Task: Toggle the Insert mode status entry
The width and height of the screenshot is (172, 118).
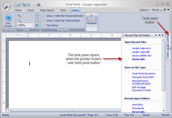Action: [x=146, y=115]
